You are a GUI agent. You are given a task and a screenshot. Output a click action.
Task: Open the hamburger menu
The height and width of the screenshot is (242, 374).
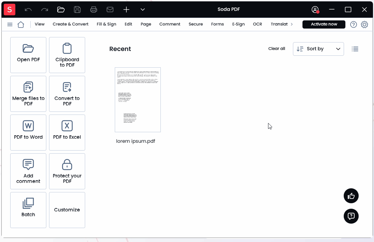click(10, 24)
